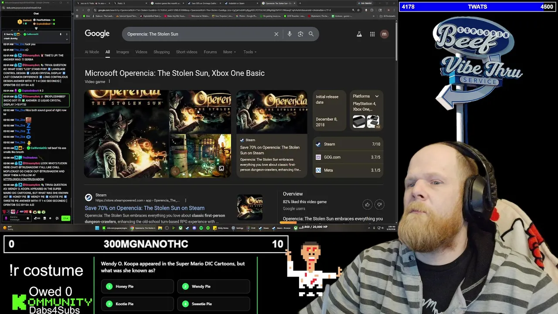Reload the page in Chrome

(x=88, y=10)
